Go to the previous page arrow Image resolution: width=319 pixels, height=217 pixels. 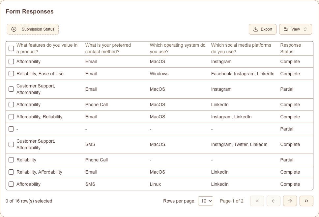click(x=274, y=201)
